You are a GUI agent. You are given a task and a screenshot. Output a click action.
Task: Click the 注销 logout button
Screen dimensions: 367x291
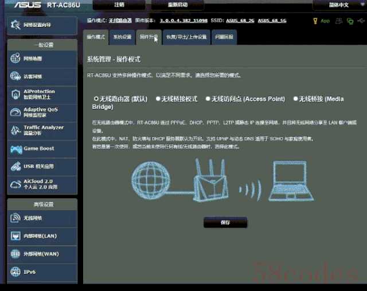coord(119,5)
